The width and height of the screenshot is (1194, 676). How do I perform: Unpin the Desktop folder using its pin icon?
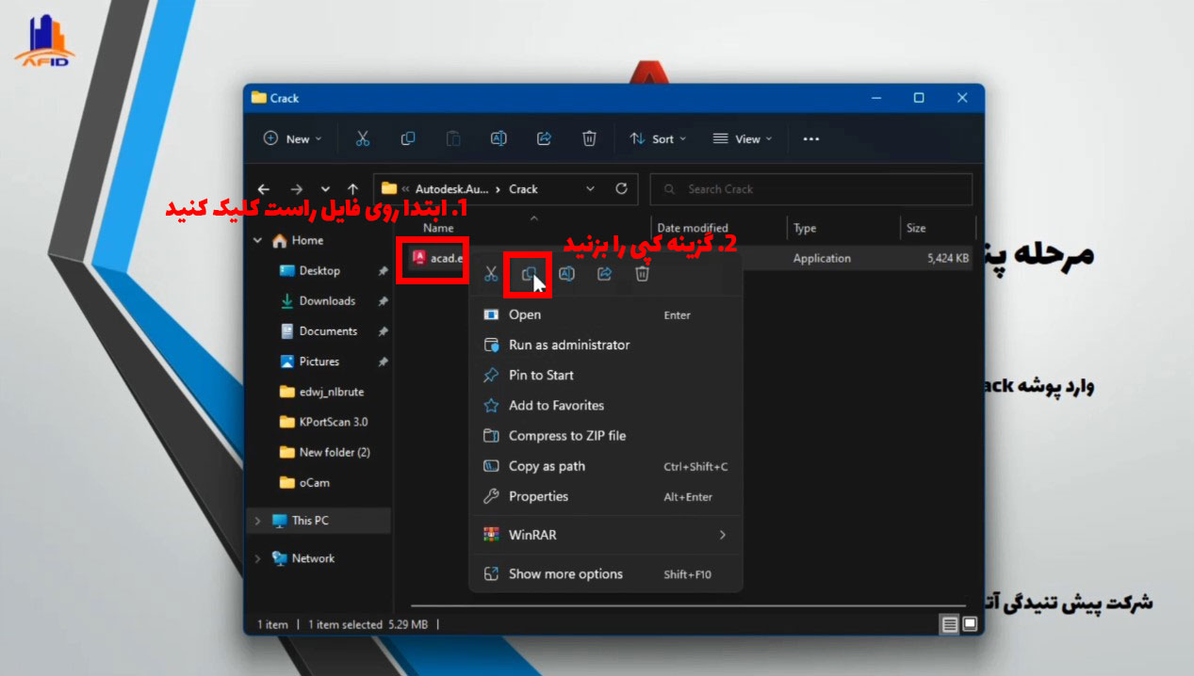(383, 271)
